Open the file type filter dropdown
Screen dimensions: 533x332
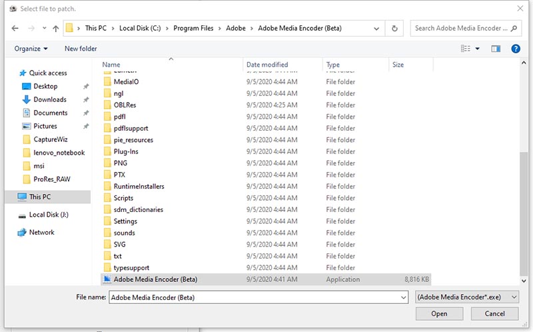coord(467,297)
